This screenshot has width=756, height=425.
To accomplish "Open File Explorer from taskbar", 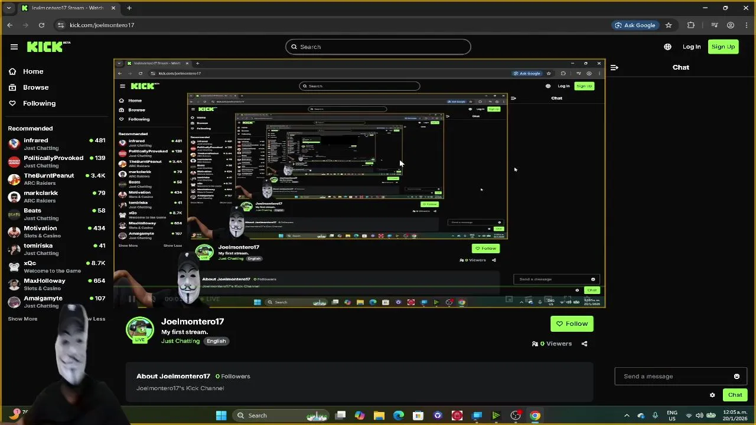I will 379,416.
